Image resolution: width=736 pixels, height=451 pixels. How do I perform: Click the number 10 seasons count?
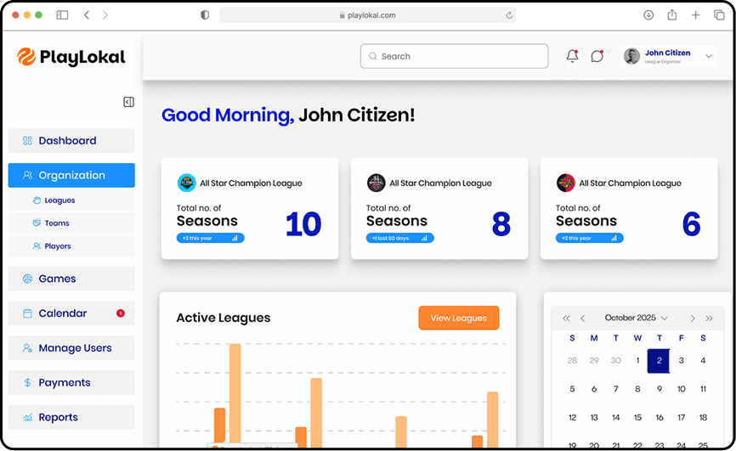pos(303,224)
